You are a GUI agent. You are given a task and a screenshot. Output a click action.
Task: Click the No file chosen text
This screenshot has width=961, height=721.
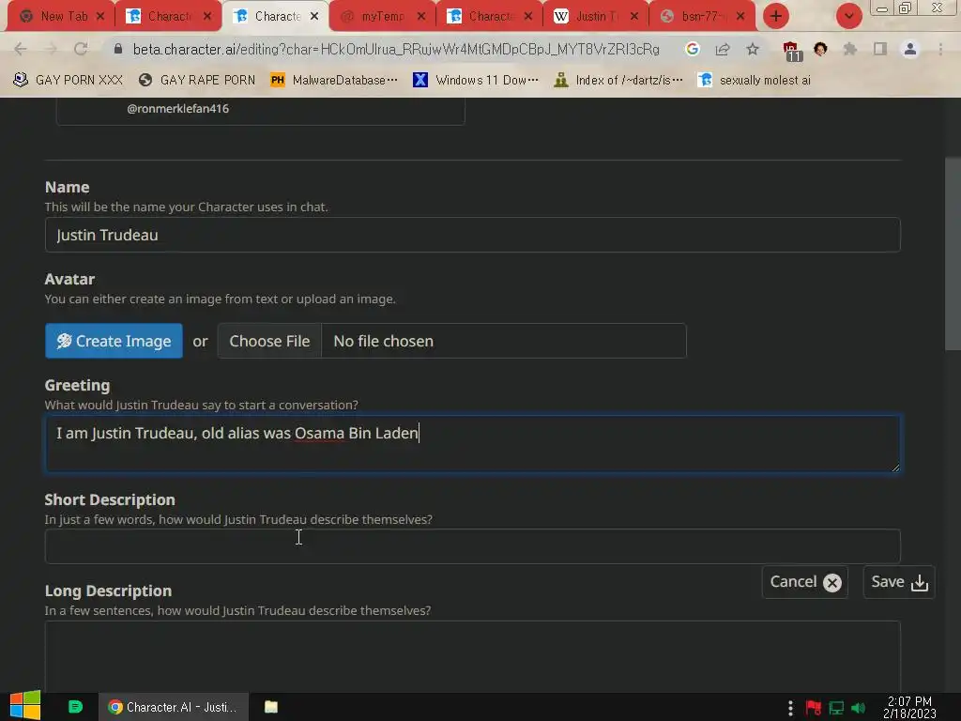point(383,341)
